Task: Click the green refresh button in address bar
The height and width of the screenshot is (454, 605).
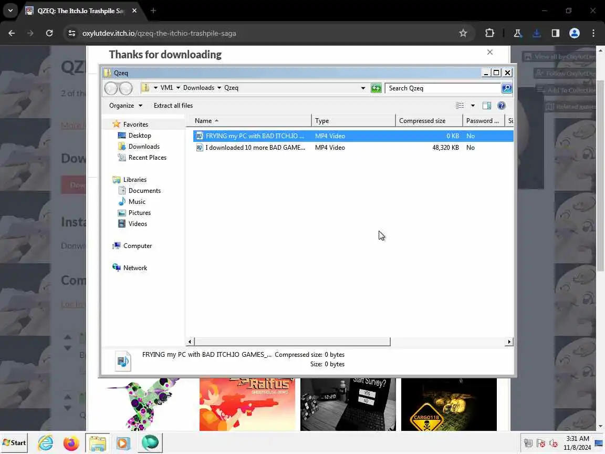Action: tap(376, 88)
